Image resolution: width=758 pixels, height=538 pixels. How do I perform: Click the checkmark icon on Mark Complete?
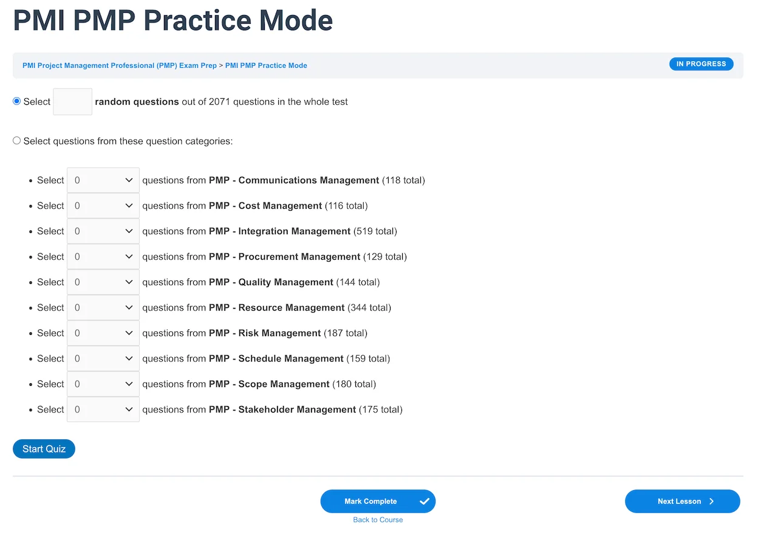click(424, 502)
